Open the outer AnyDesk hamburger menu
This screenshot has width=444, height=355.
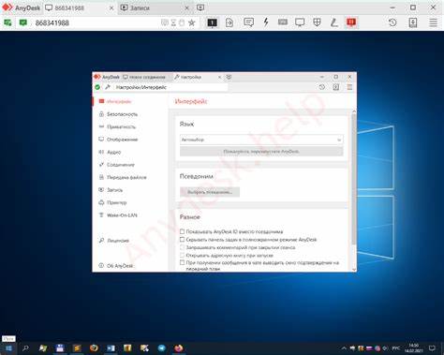tap(433, 22)
